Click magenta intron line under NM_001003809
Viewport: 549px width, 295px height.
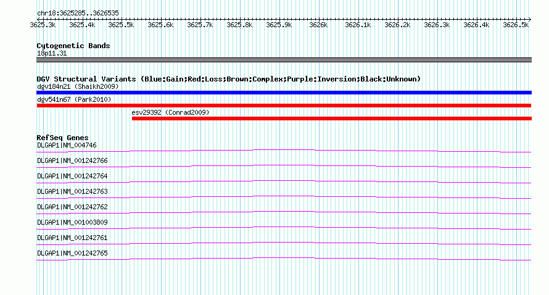(x=284, y=227)
